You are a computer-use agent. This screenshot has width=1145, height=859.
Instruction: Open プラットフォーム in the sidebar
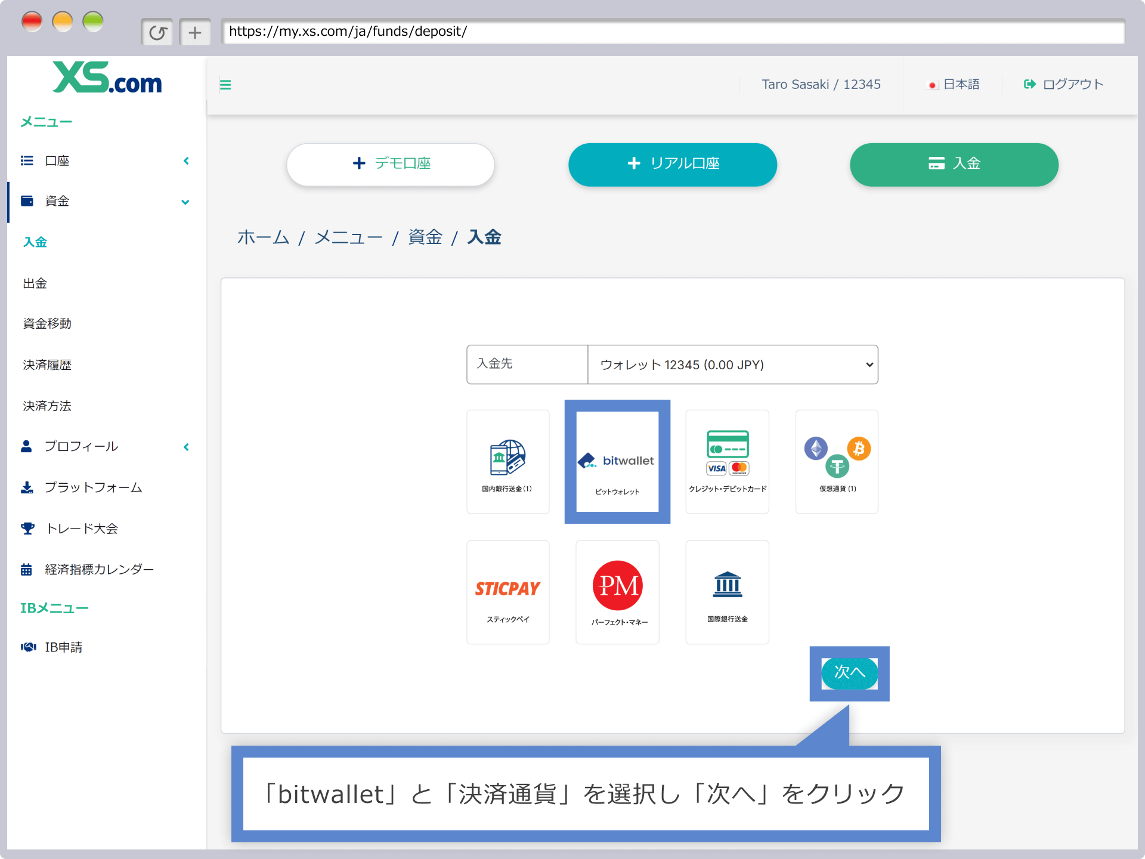click(x=94, y=488)
